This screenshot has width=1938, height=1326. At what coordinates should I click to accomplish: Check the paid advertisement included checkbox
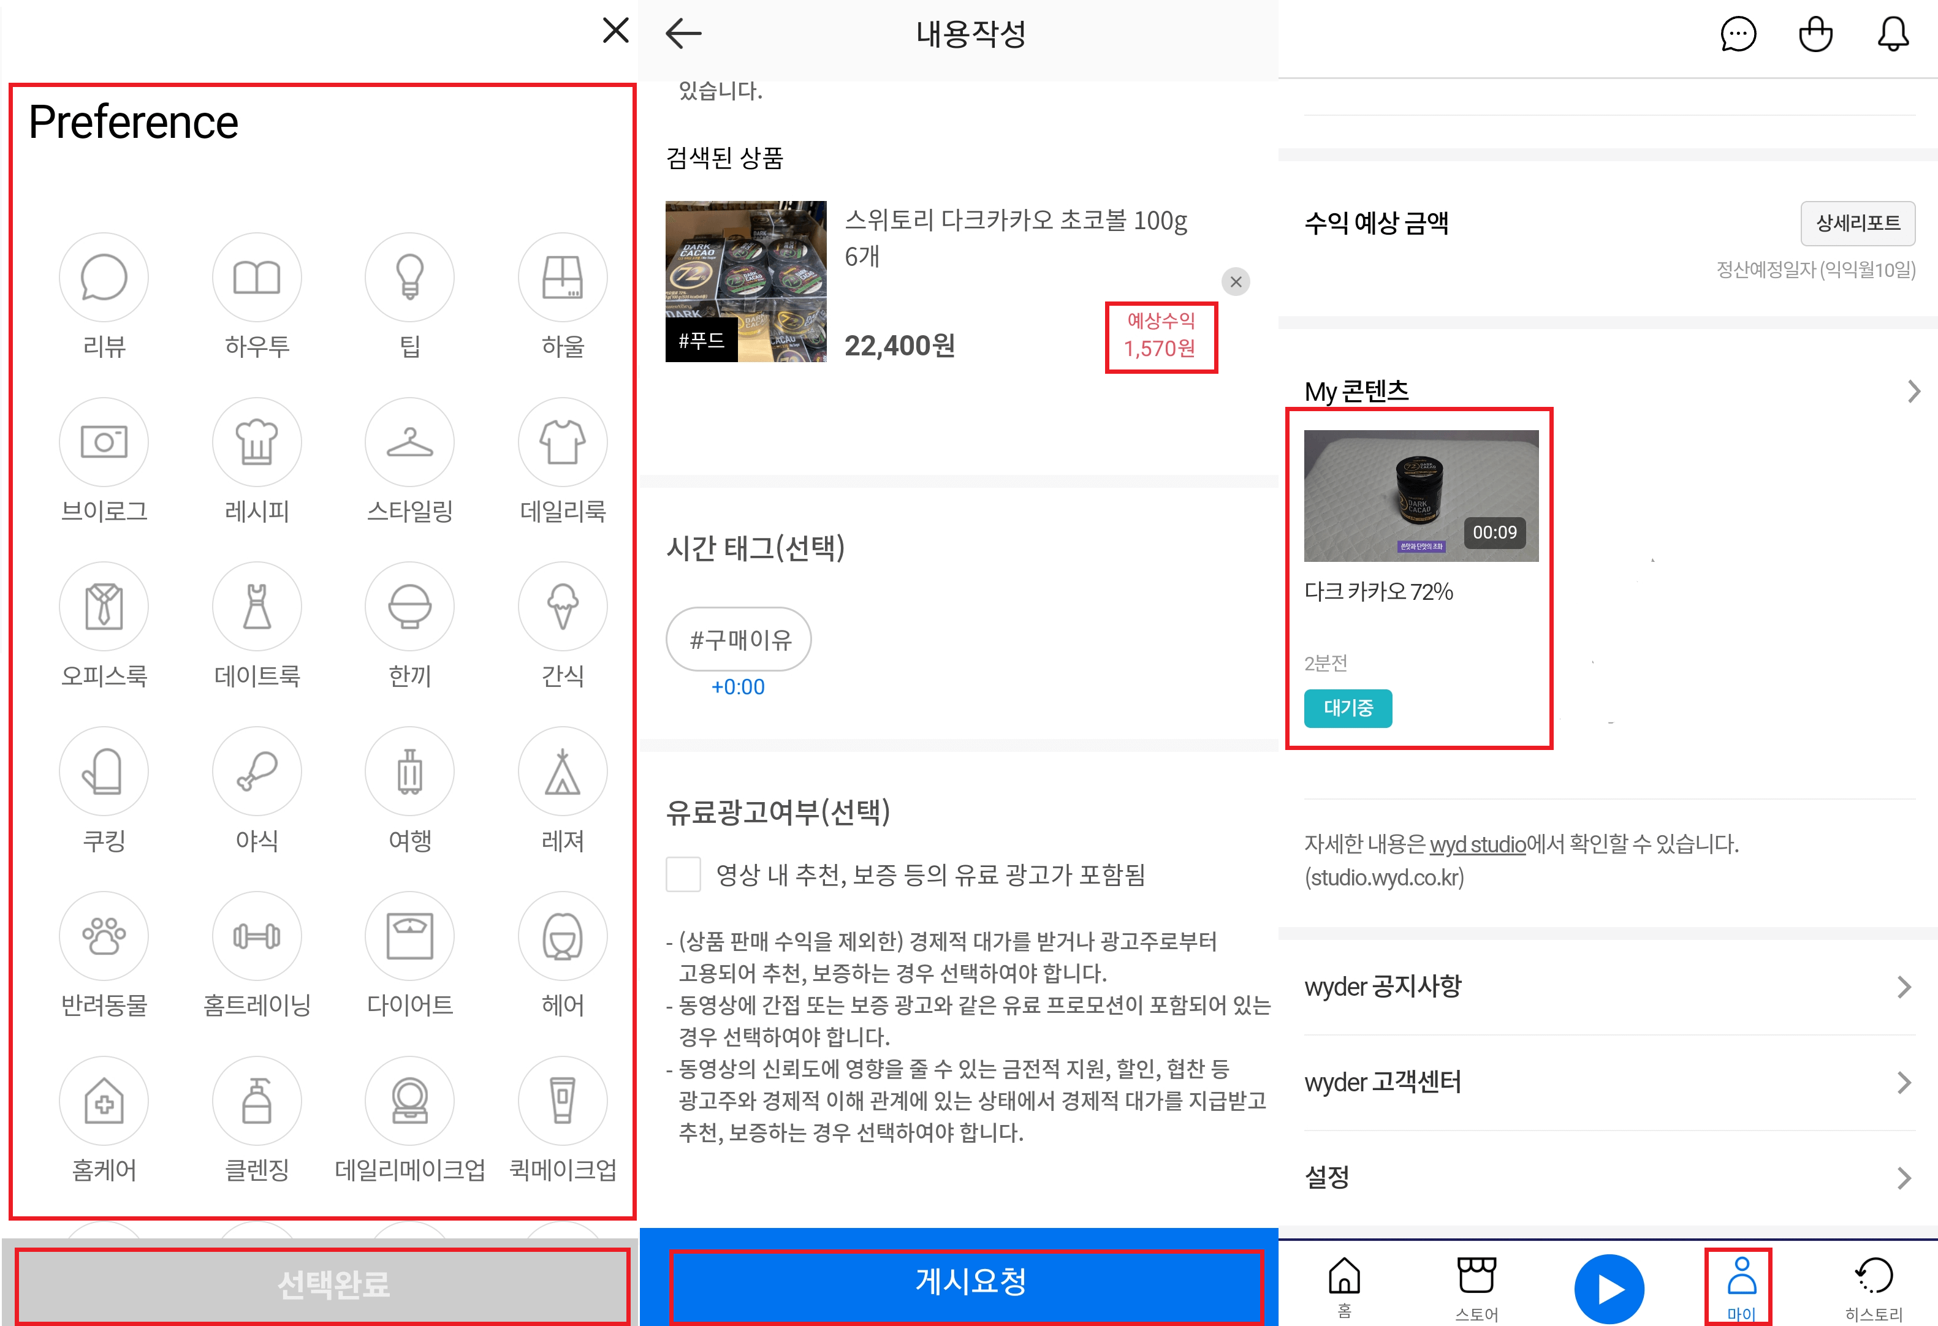pos(683,875)
